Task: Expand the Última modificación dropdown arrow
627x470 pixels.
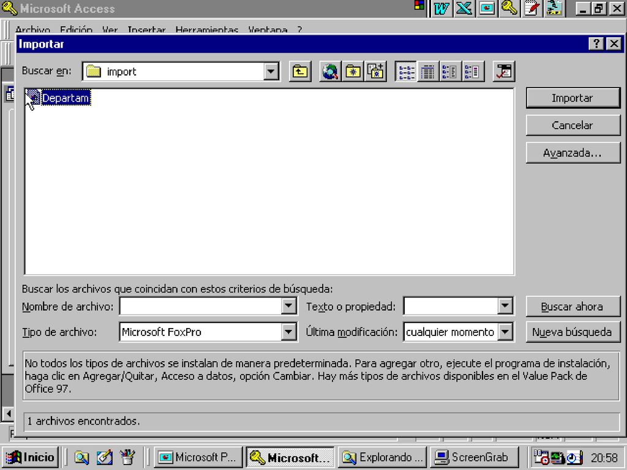Action: 505,332
